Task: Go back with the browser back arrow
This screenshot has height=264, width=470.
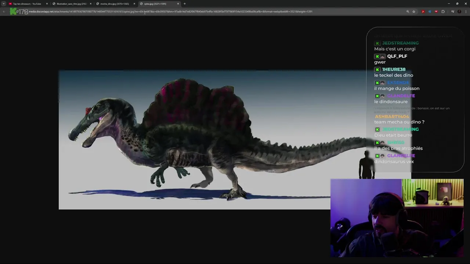Action: tap(4, 11)
